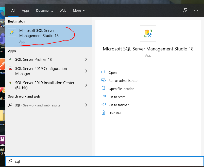Screen dimensions: 204x167
Task: Open the three-dot options menu
Action: coord(196,10)
